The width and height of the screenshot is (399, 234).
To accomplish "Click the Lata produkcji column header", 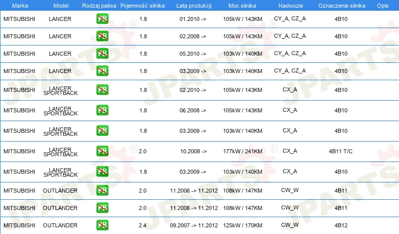I will 194,6.
